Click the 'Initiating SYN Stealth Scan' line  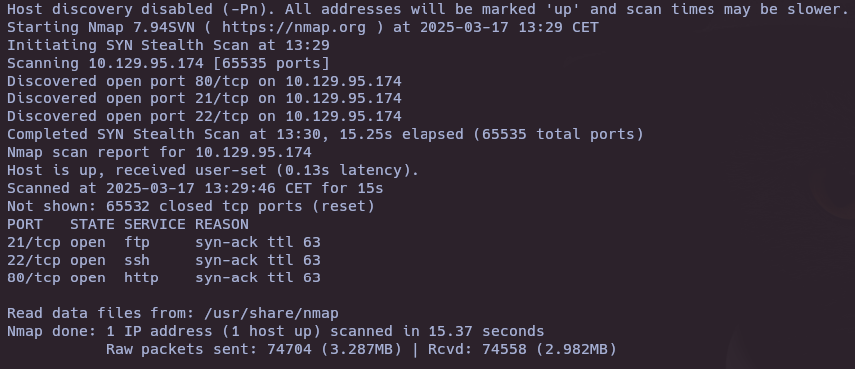point(168,45)
